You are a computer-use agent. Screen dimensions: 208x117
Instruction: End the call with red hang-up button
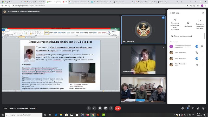pos(118,108)
